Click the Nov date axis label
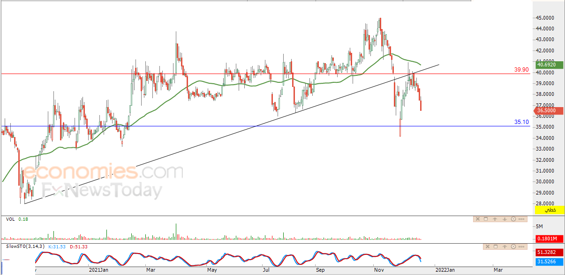The image size is (565, 275). (378, 270)
